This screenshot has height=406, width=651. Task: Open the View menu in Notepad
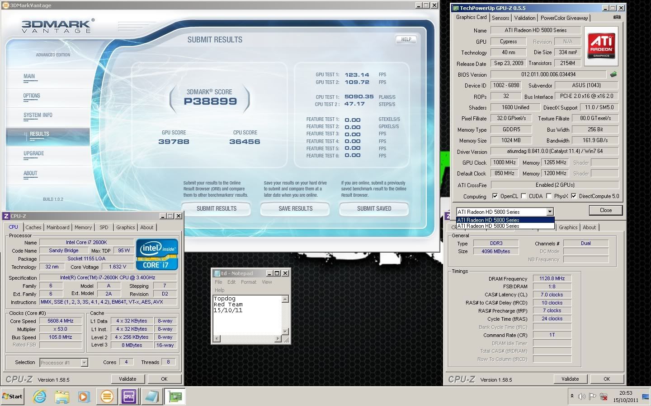click(x=267, y=282)
